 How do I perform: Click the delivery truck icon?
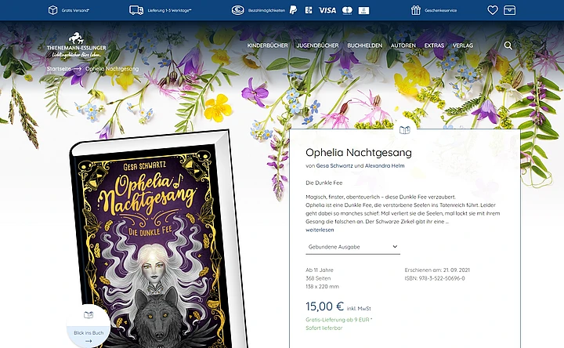pyautogui.click(x=136, y=10)
